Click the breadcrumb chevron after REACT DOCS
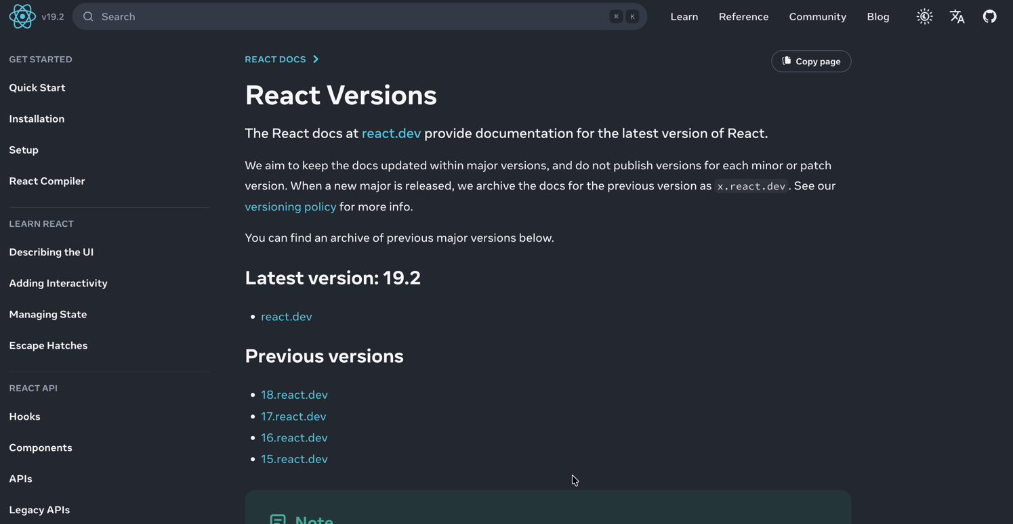Screen dimensions: 1013x524 click(316, 60)
